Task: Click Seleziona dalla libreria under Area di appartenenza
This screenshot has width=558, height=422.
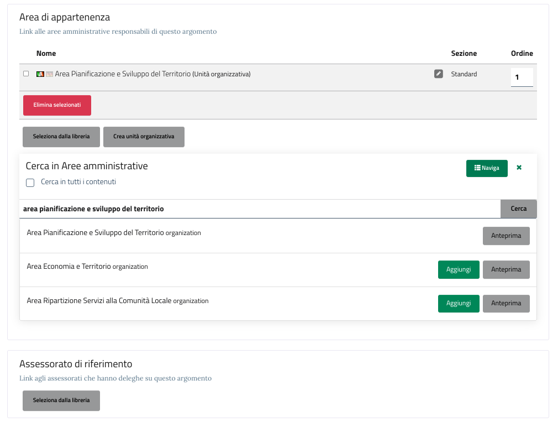Action: coord(61,137)
